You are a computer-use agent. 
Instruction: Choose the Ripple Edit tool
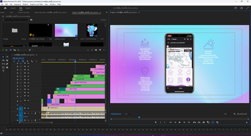click(3, 60)
